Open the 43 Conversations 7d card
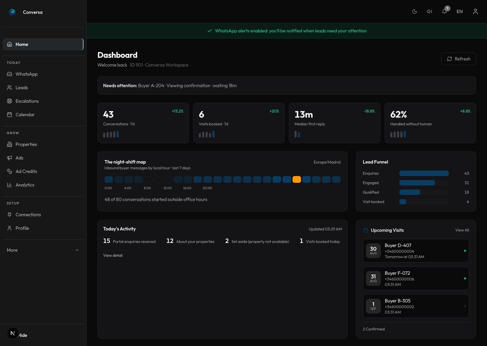 click(x=143, y=123)
